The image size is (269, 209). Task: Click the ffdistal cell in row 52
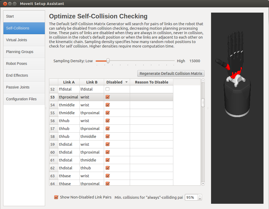click(x=69, y=89)
